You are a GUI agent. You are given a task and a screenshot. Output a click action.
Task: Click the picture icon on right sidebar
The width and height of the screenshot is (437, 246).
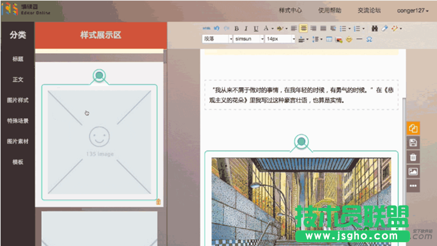pyautogui.click(x=413, y=172)
